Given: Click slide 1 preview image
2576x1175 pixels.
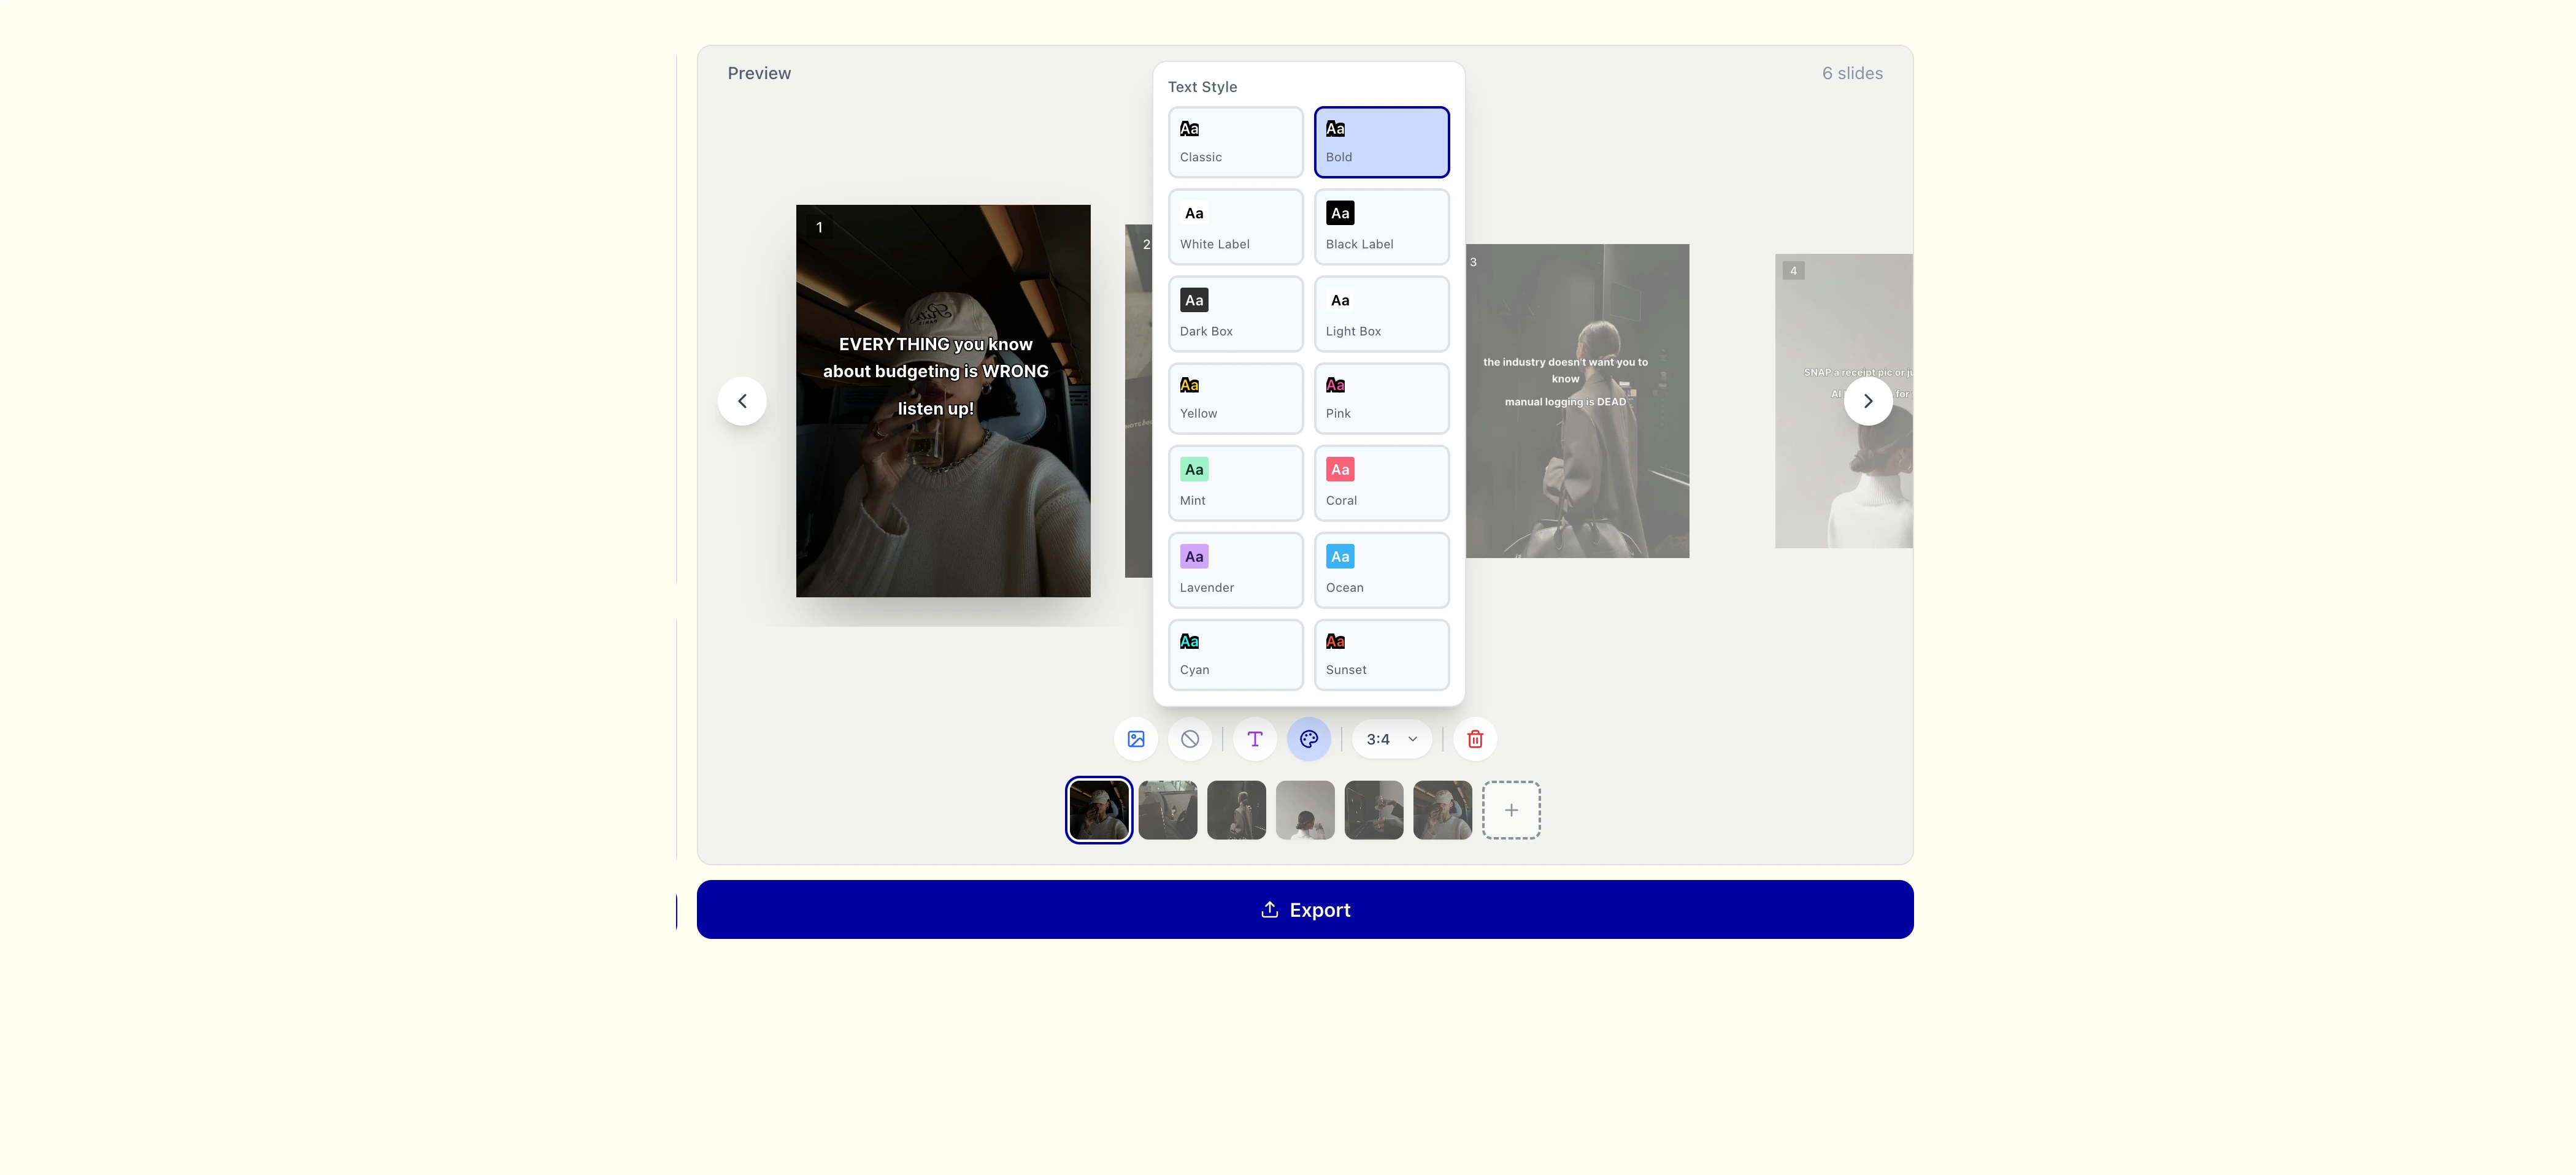Looking at the screenshot, I should coord(943,401).
